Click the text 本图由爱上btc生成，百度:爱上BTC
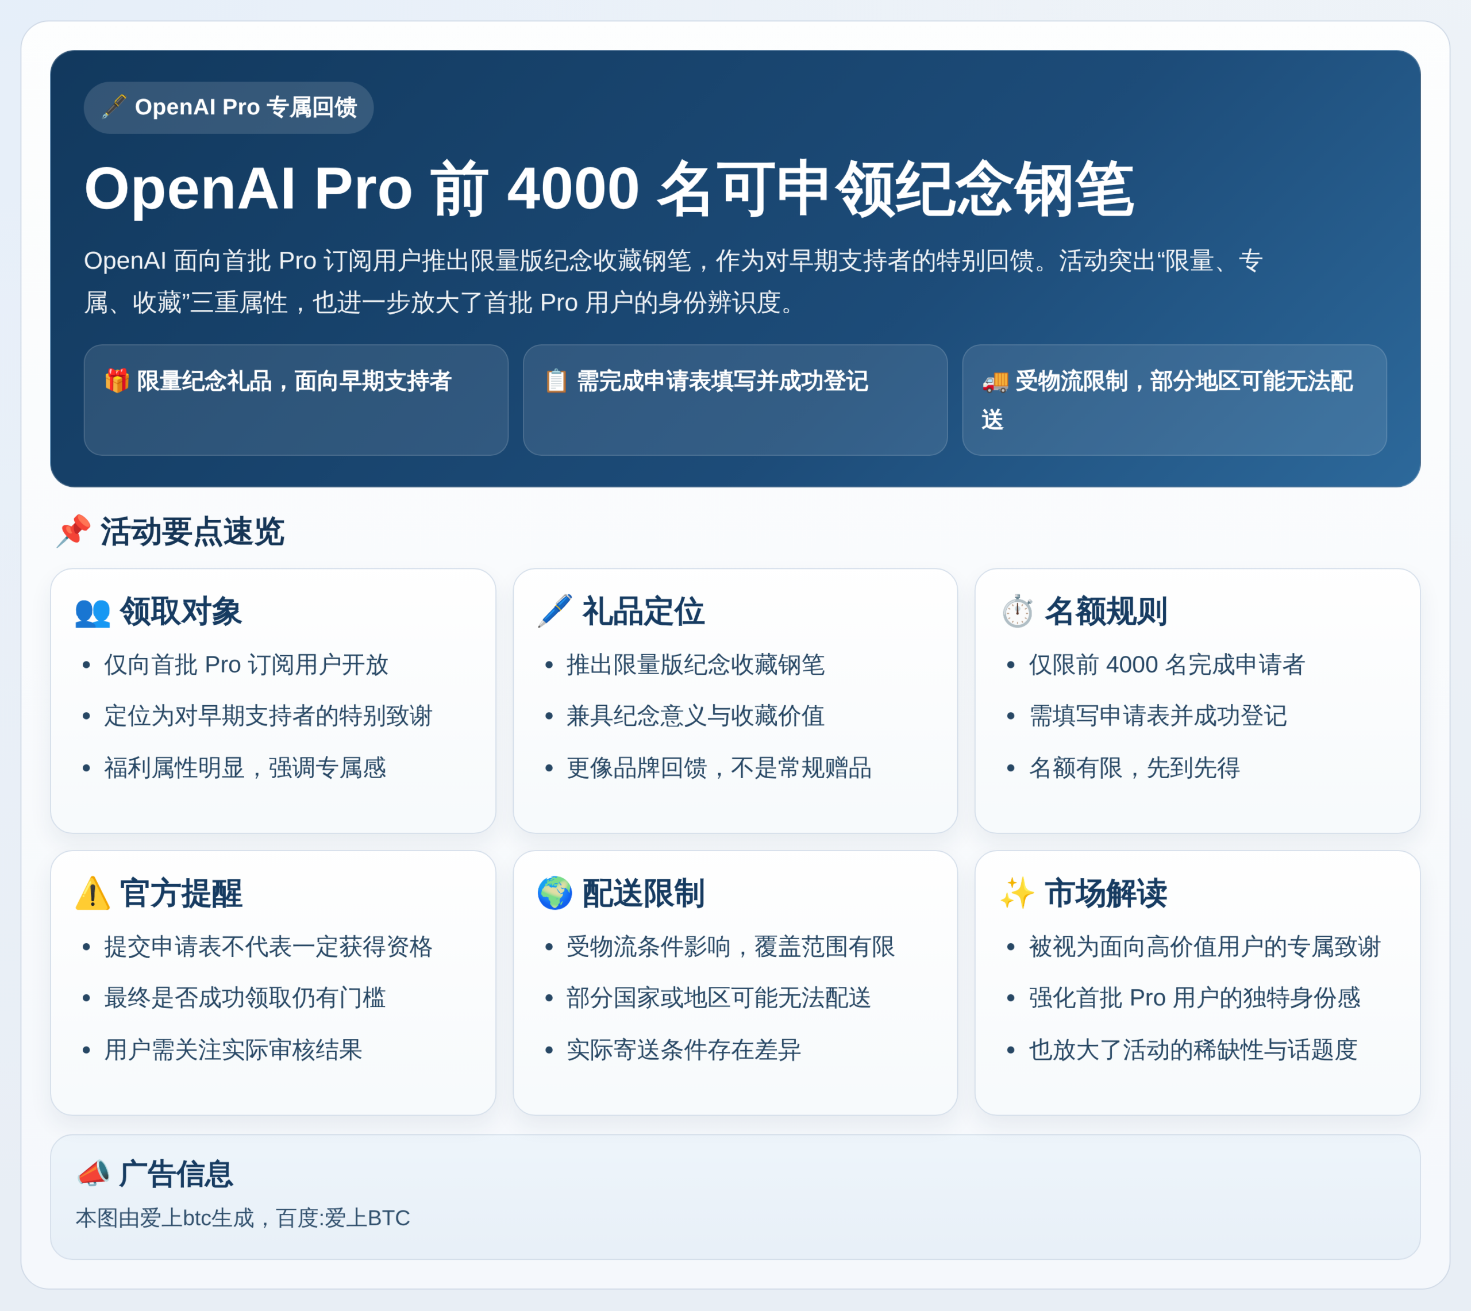This screenshot has height=1311, width=1471. pyautogui.click(x=242, y=1218)
